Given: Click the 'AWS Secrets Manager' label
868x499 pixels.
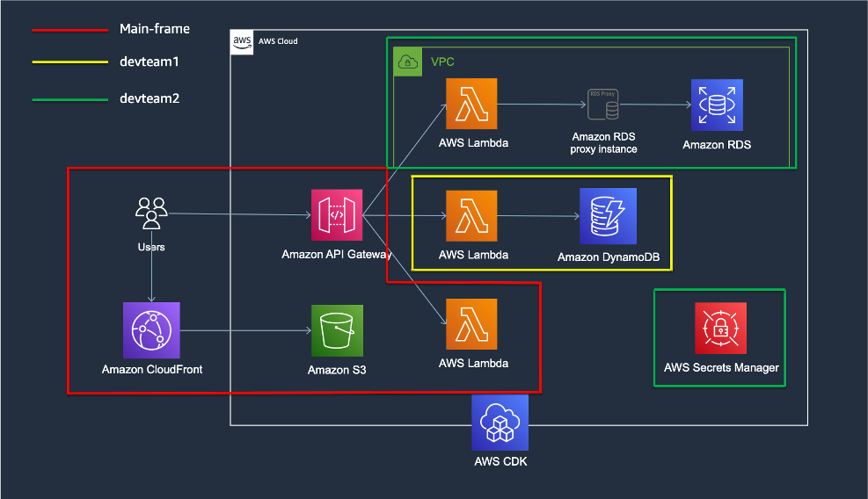Looking at the screenshot, I should [x=721, y=367].
